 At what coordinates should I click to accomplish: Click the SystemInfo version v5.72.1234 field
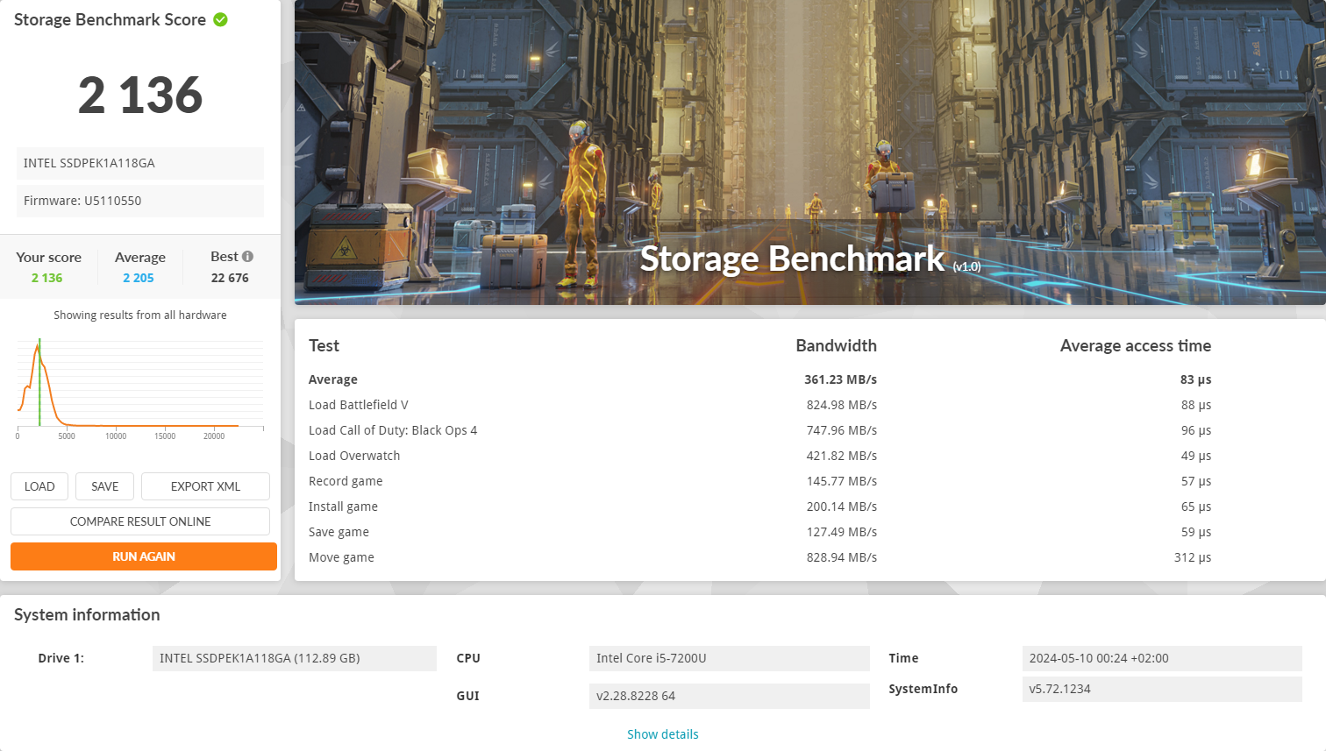click(1161, 689)
